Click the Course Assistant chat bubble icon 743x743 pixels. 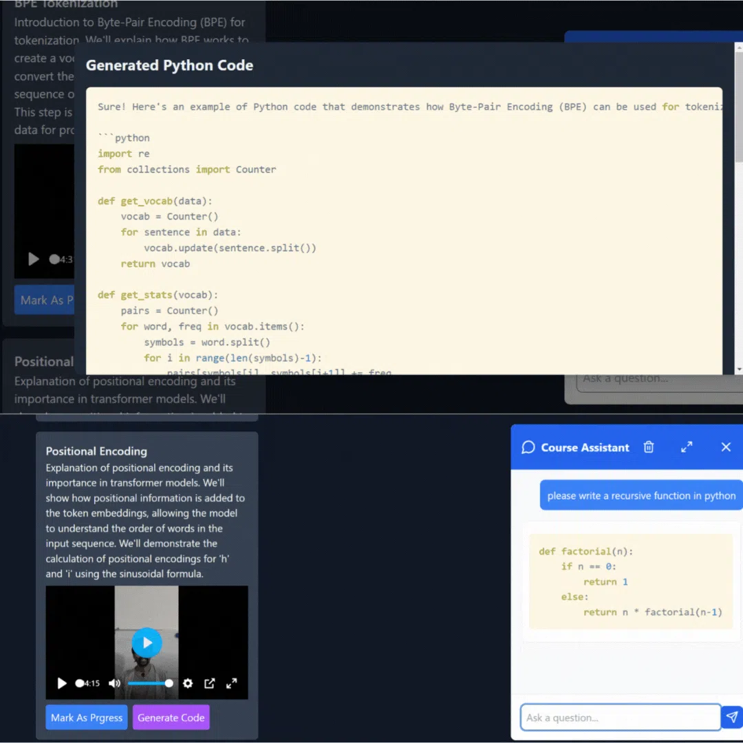528,447
